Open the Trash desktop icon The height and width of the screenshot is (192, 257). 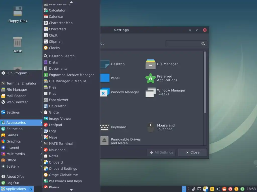coord(18,45)
